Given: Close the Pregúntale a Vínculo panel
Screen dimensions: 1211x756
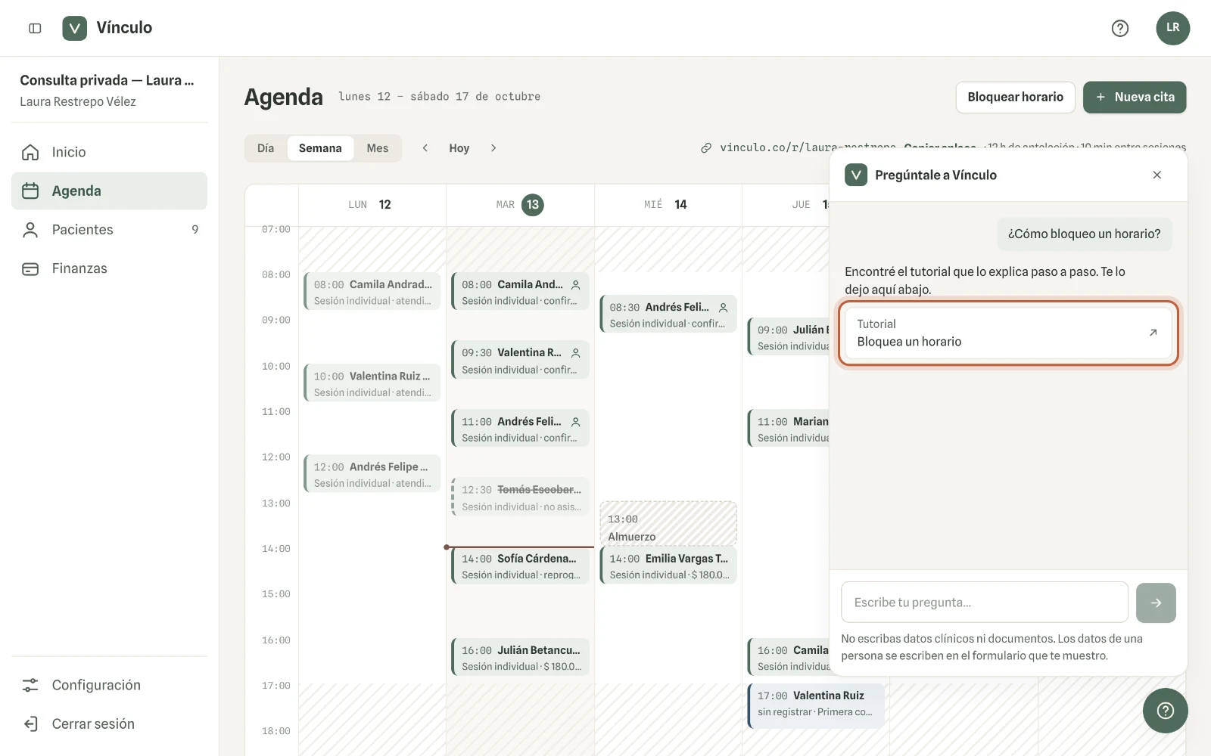Looking at the screenshot, I should [1157, 175].
